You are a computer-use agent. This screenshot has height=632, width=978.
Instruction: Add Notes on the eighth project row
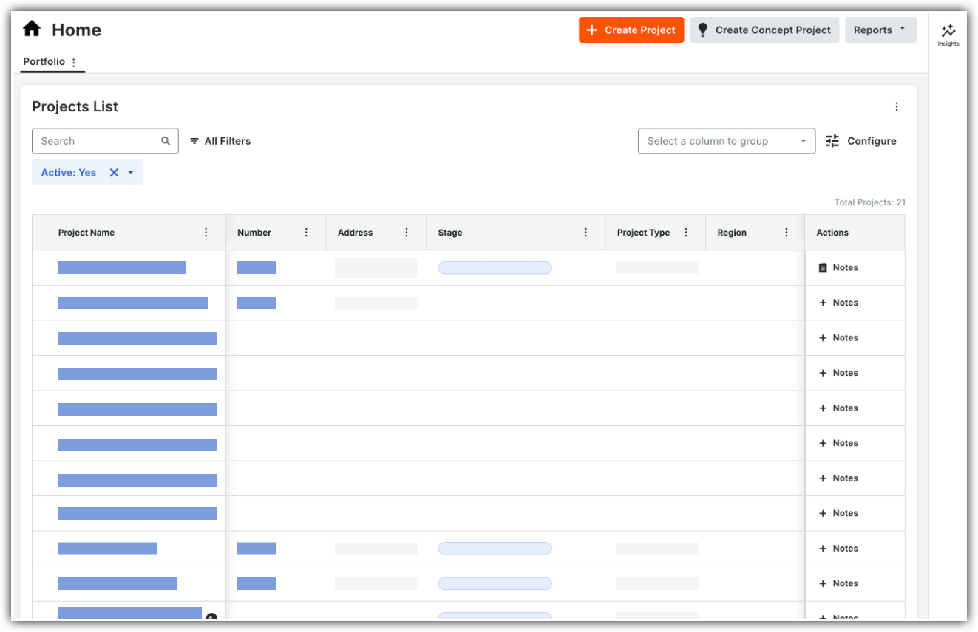pos(838,513)
